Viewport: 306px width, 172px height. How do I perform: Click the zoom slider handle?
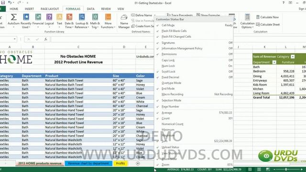click(x=286, y=170)
